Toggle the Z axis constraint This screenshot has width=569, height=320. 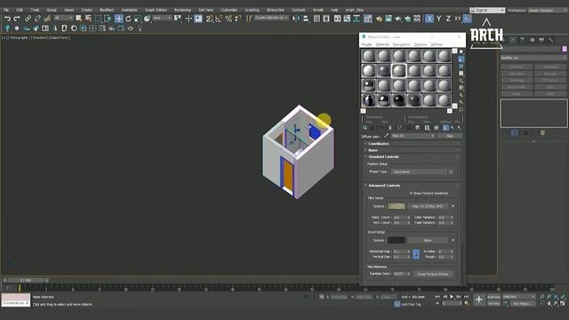point(448,19)
